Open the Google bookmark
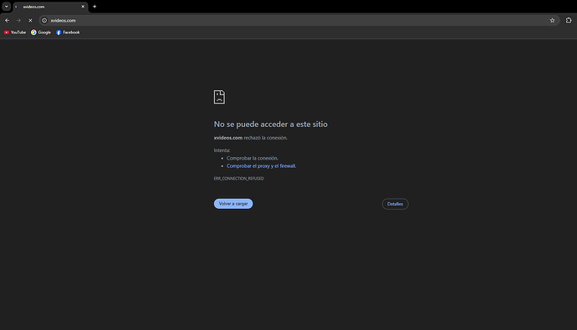 pyautogui.click(x=41, y=33)
